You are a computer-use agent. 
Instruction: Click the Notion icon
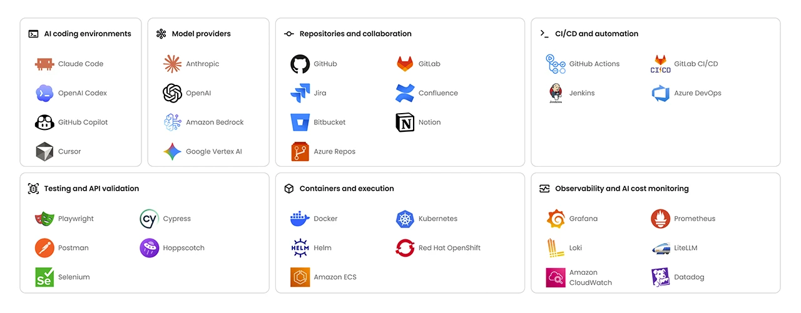click(405, 122)
